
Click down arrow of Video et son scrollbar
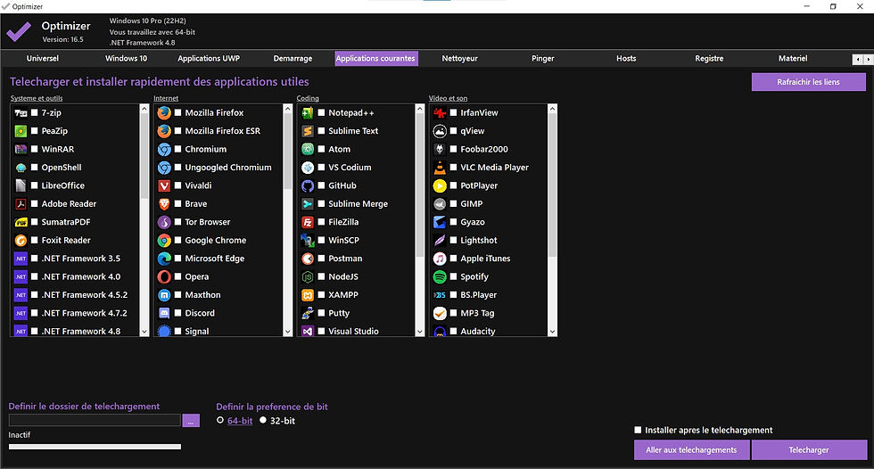(x=552, y=332)
